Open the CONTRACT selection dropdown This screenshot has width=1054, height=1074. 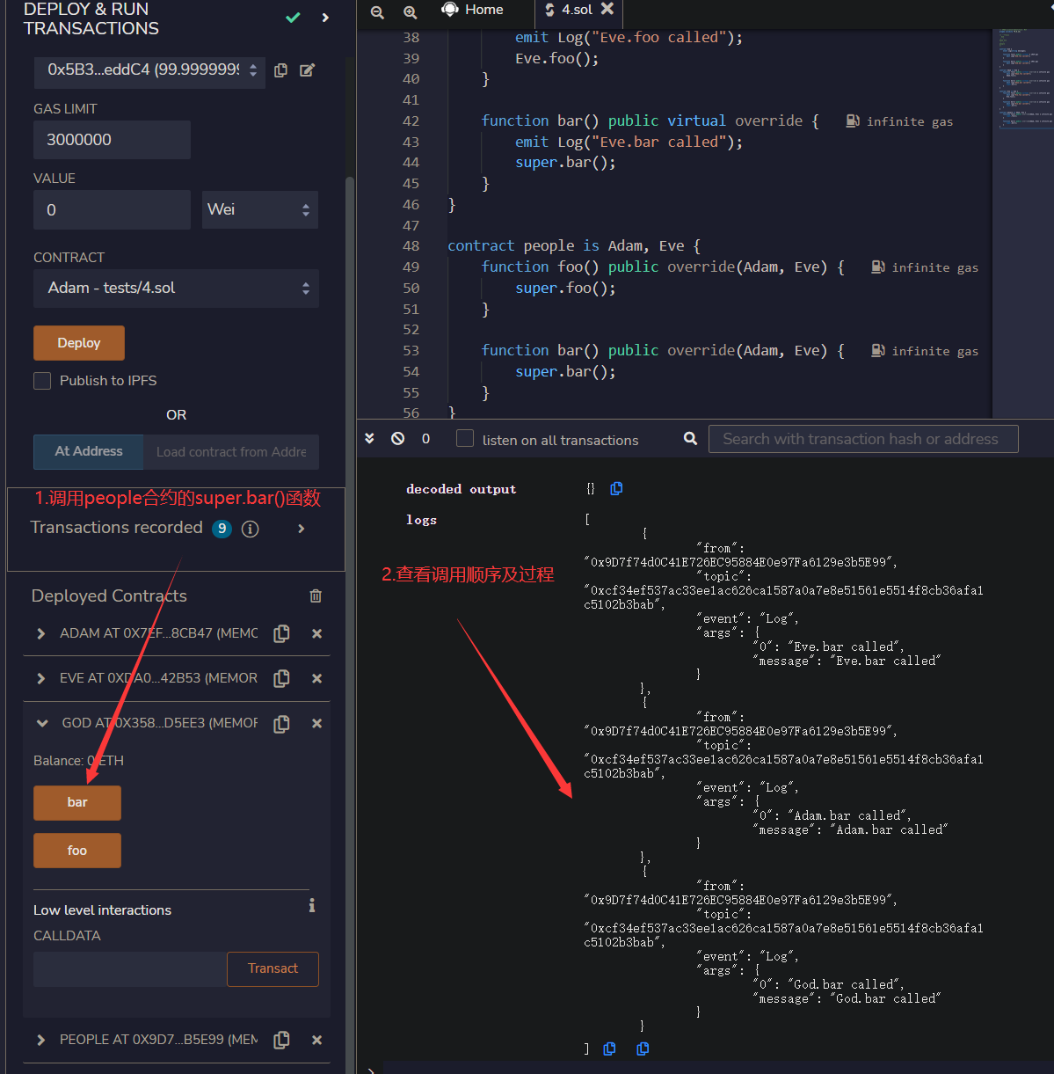(176, 289)
